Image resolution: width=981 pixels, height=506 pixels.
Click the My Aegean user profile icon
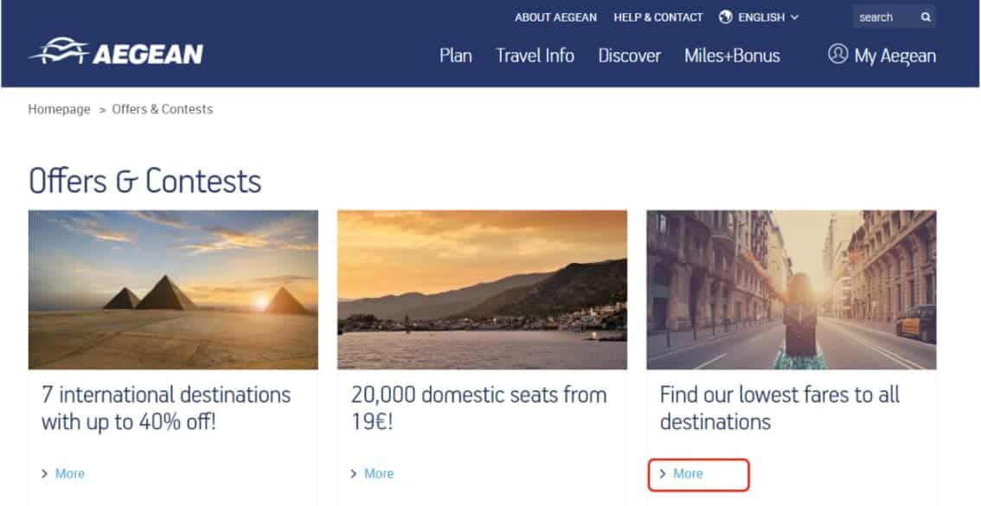pyautogui.click(x=837, y=54)
